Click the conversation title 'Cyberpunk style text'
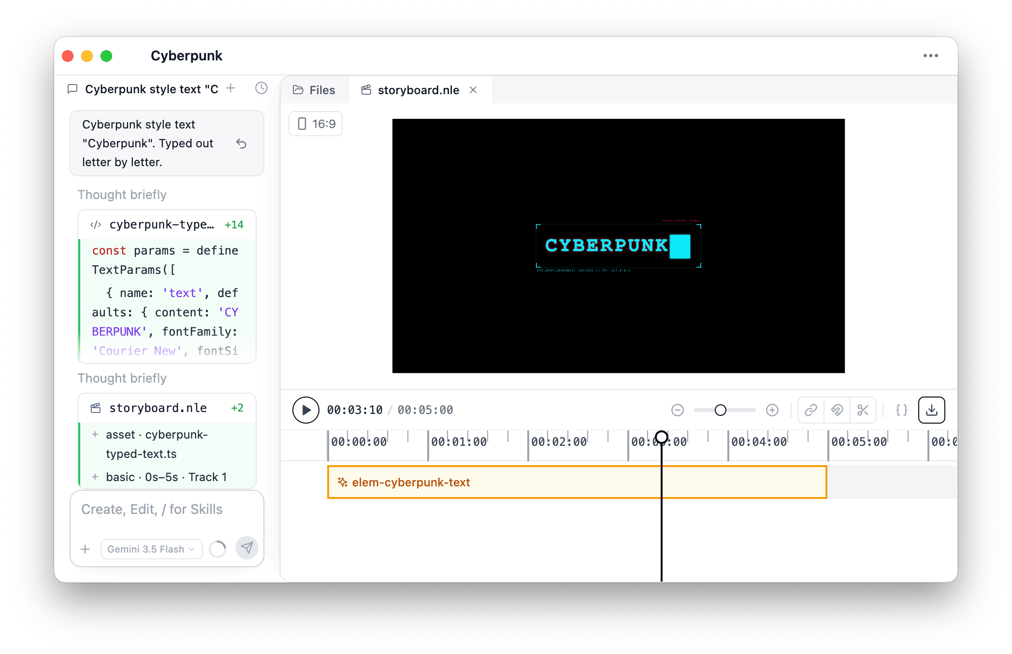Viewport: 1012px width, 654px height. tap(151, 89)
